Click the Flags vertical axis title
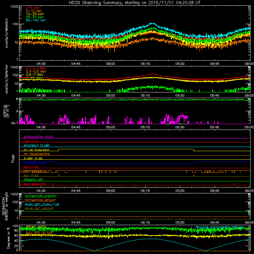 click(x=13, y=158)
